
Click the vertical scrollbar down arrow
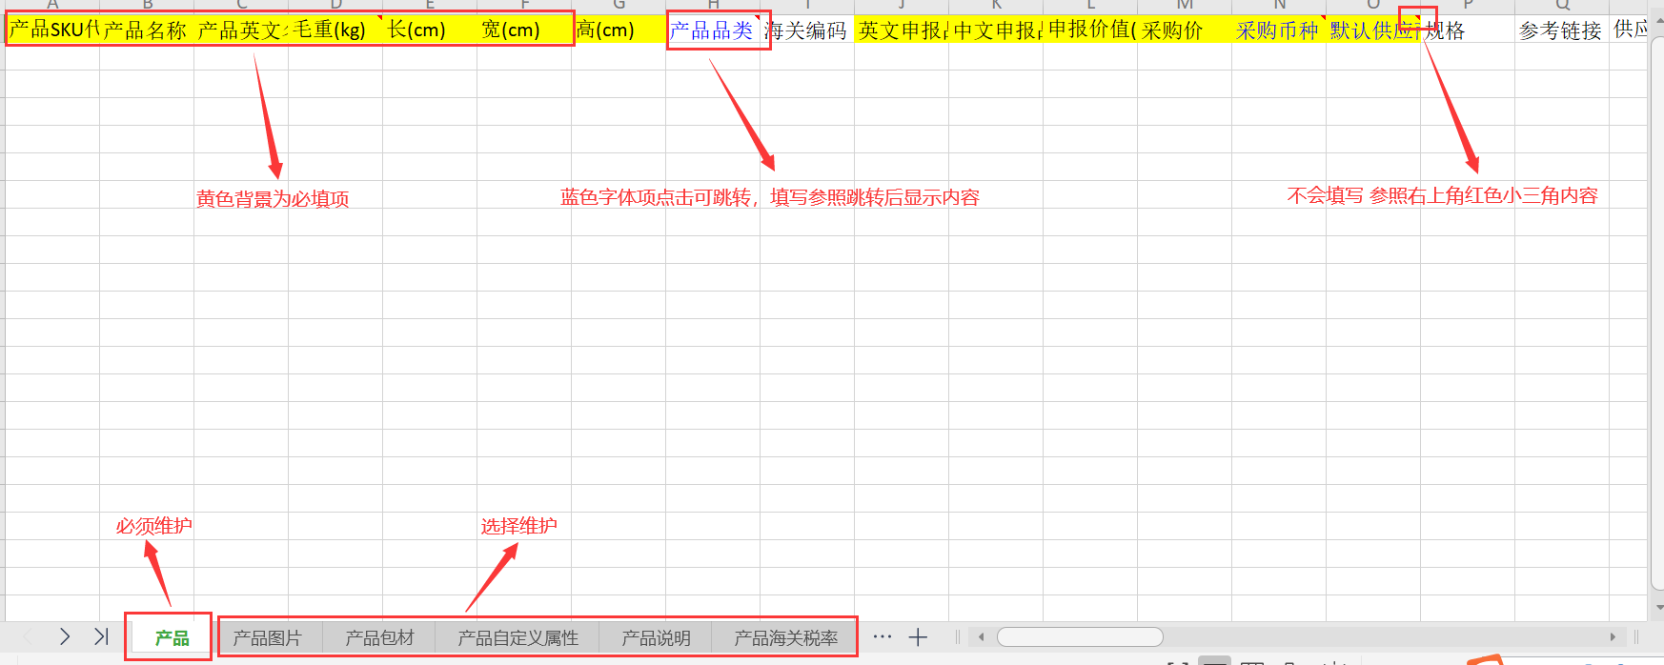tap(1658, 607)
